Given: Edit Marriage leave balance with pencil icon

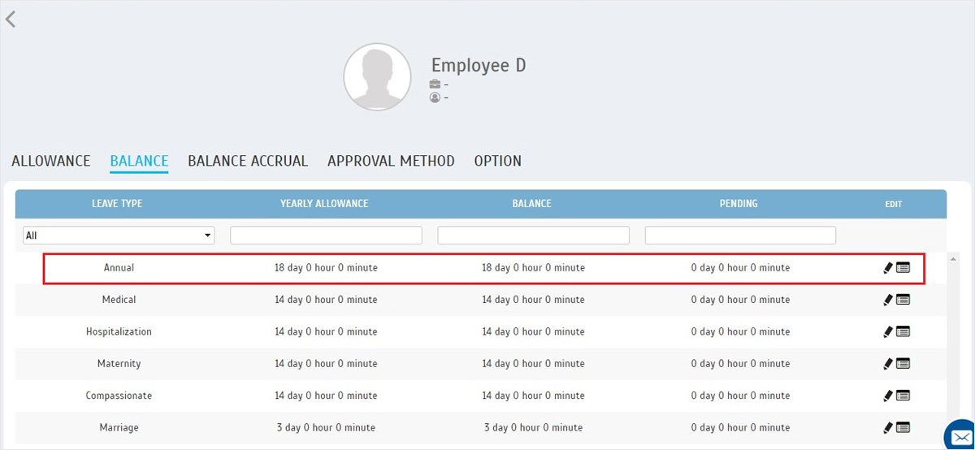Looking at the screenshot, I should tap(888, 428).
